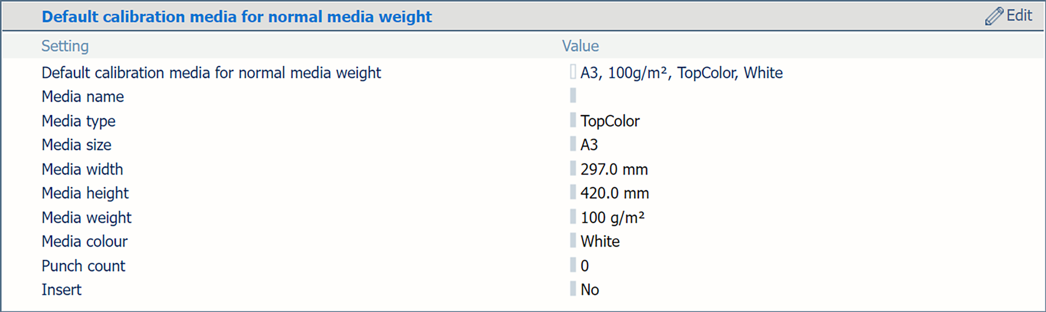
Task: Select the Media name setting label
Action: pyautogui.click(x=82, y=96)
